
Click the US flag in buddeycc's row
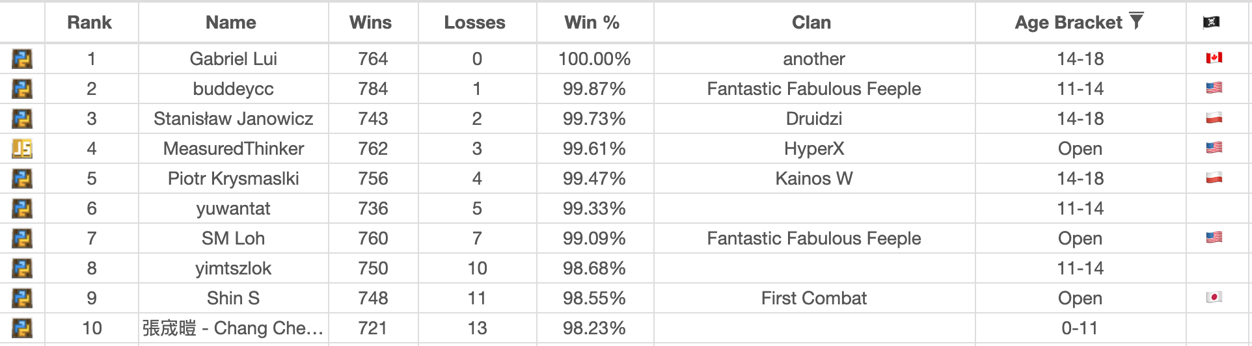tap(1214, 88)
